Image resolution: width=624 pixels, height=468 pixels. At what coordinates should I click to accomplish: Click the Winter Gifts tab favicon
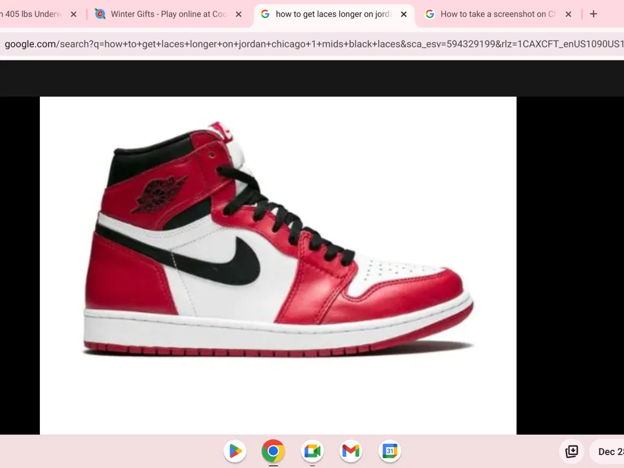(100, 14)
